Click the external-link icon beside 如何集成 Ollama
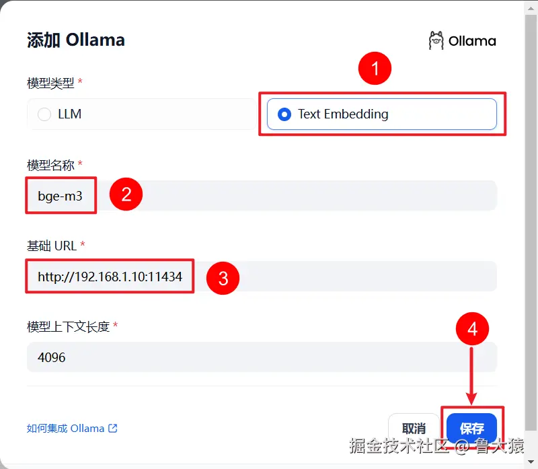 click(112, 428)
